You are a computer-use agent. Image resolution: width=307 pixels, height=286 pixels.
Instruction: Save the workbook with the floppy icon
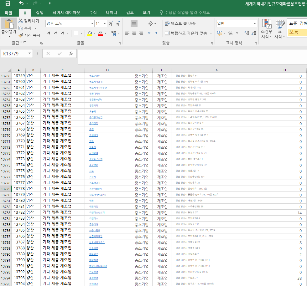(x=8, y=3)
